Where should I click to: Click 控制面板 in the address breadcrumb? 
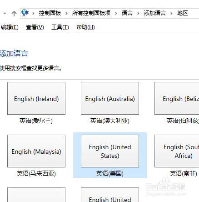pyautogui.click(x=50, y=13)
